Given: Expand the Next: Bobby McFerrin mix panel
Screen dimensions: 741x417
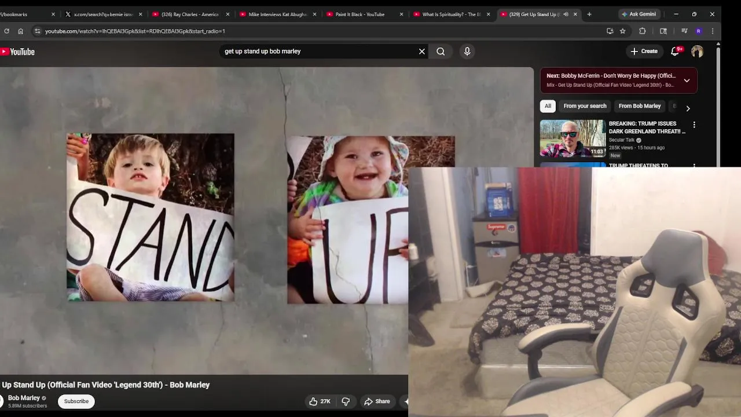Looking at the screenshot, I should point(687,81).
